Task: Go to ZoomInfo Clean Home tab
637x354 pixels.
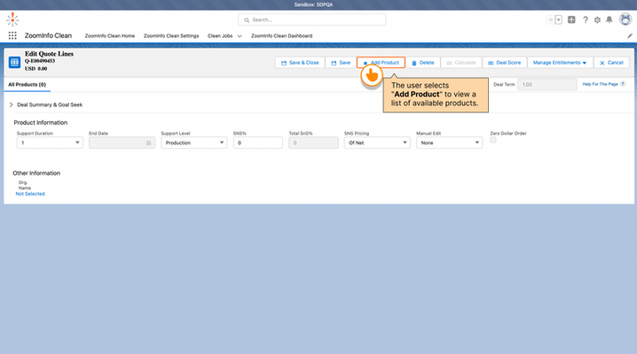Action: tap(110, 36)
